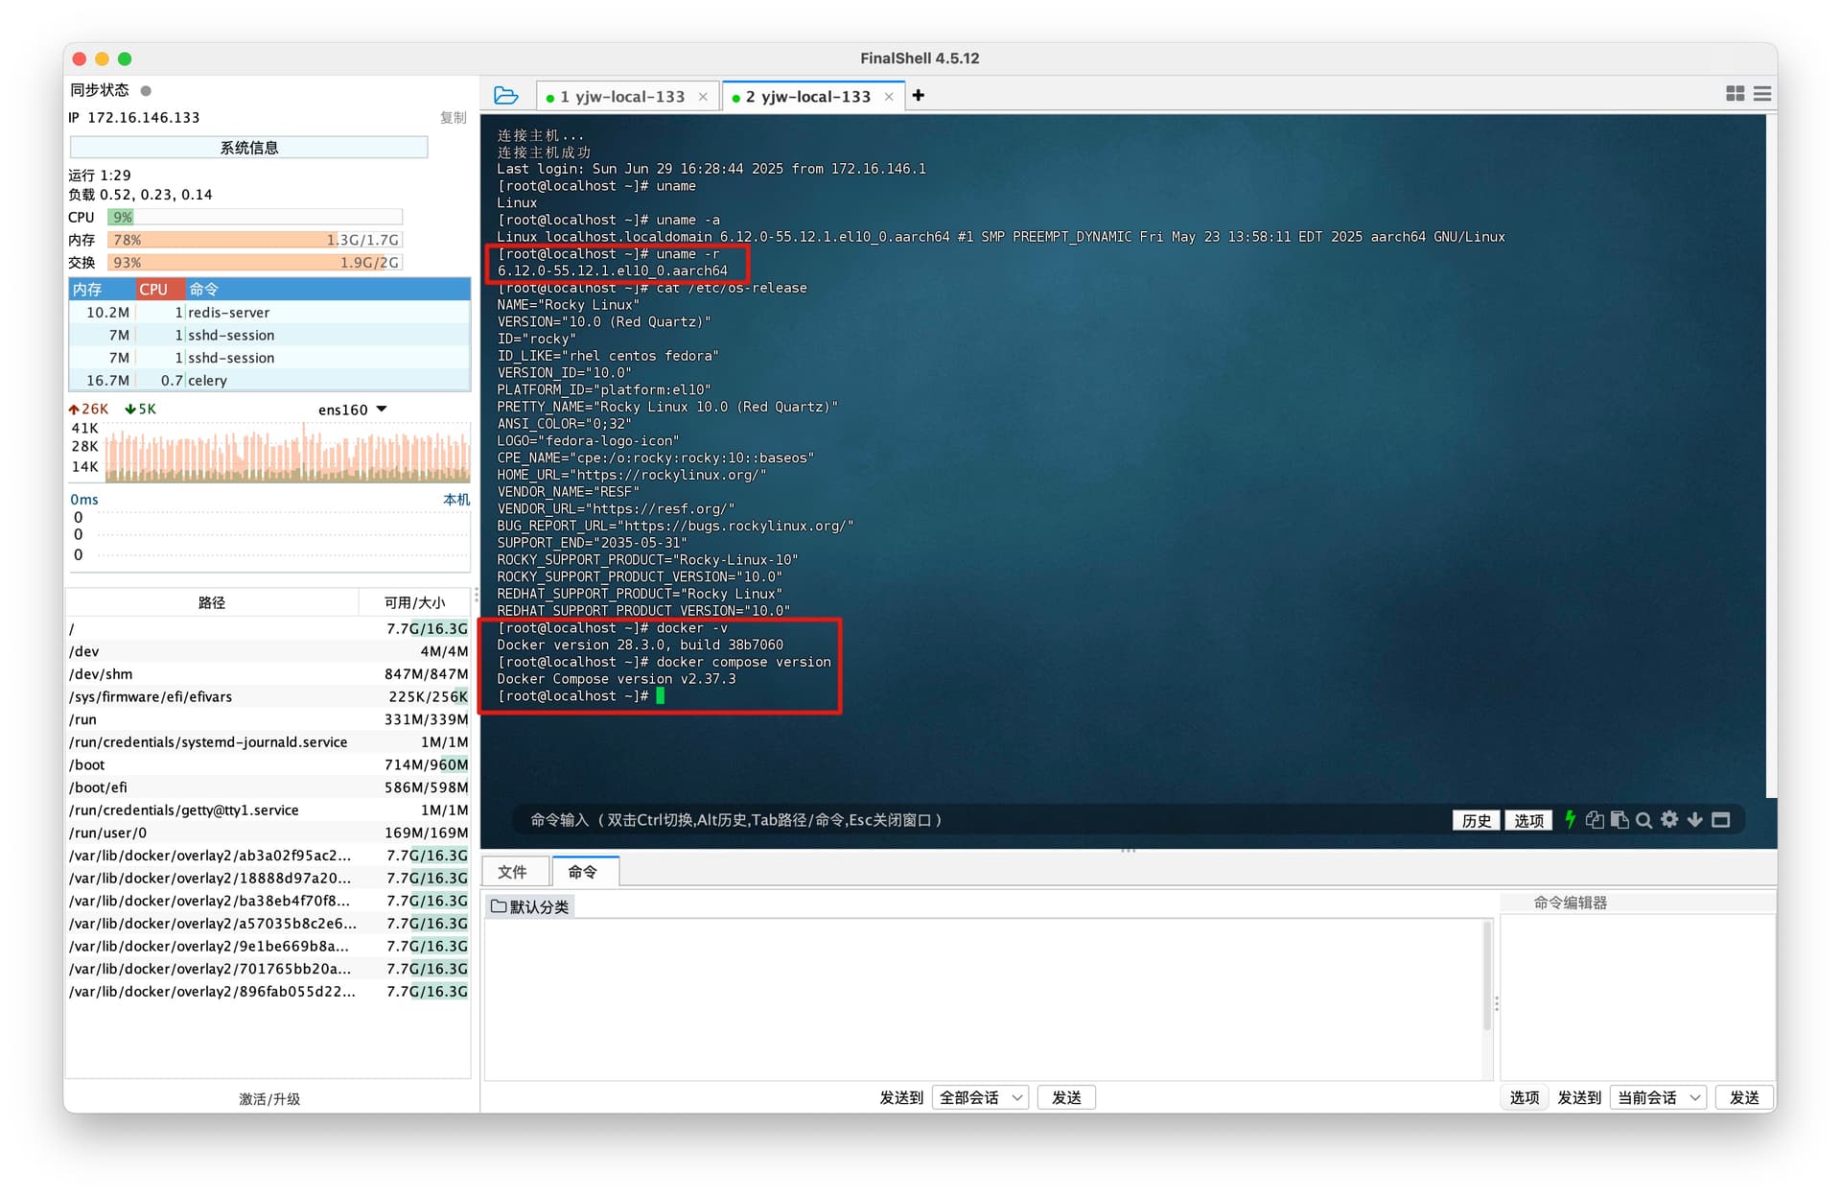Image resolution: width=1841 pixels, height=1197 pixels.
Task: Switch to the 文件 files tab
Action: coord(513,872)
